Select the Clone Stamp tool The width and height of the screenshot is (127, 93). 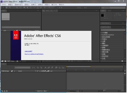[38, 8]
